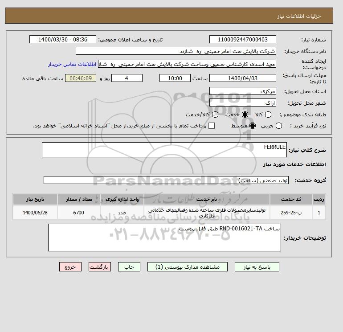Select the کالا radio button
The image size is (343, 332).
[268, 115]
